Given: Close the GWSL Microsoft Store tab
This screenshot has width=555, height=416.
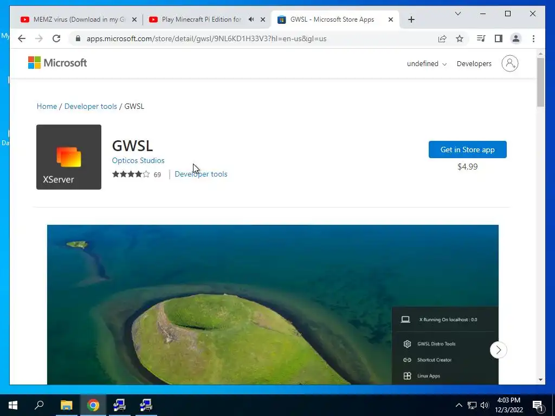Looking at the screenshot, I should pyautogui.click(x=390, y=19).
